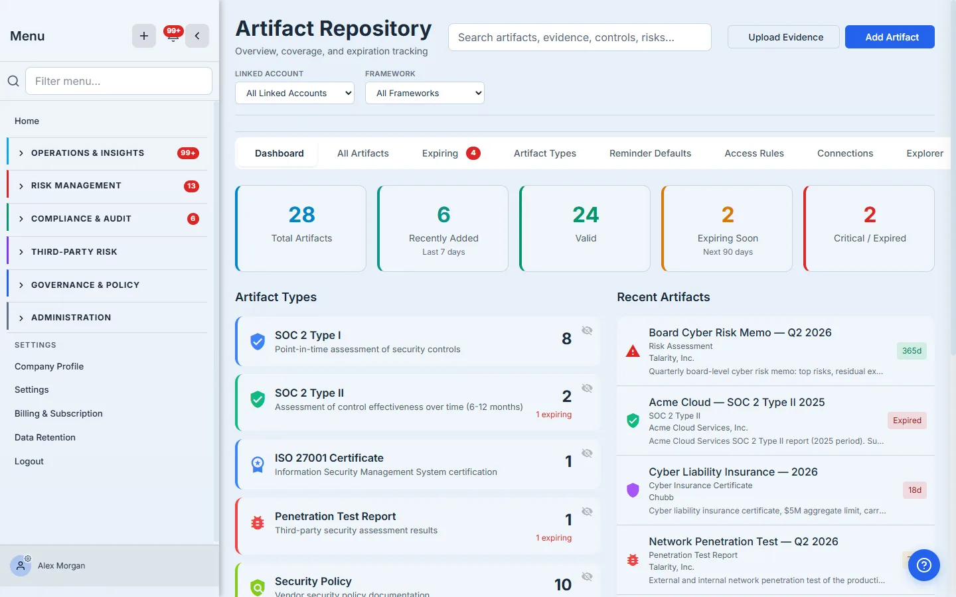Click the green shield icon on Acme Cloud artifact
The image size is (956, 597).
[x=633, y=421]
